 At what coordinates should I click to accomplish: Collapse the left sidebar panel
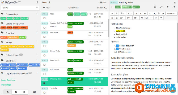(37, 2)
